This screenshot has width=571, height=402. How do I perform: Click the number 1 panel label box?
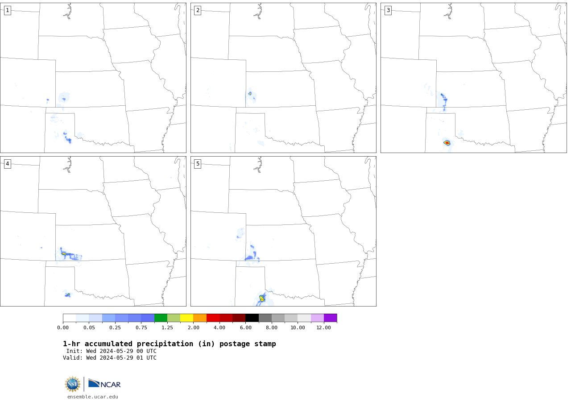pos(7,10)
